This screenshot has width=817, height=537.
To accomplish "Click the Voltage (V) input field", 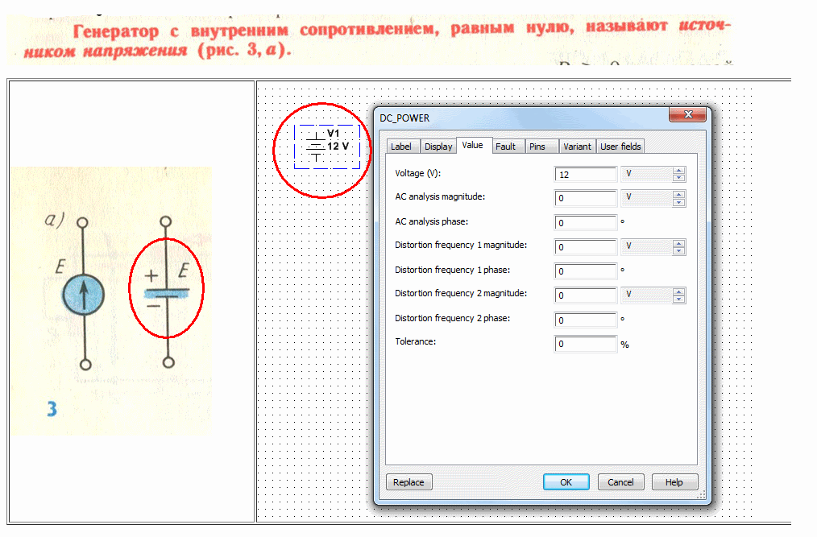I will [x=586, y=175].
